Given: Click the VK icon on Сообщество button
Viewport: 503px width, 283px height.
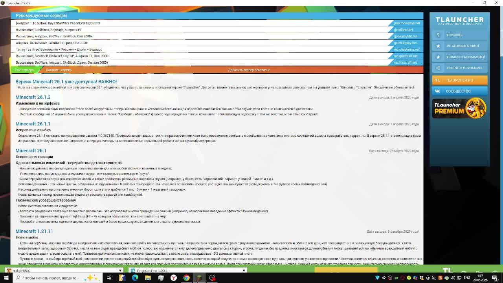Looking at the screenshot, I should click(437, 91).
